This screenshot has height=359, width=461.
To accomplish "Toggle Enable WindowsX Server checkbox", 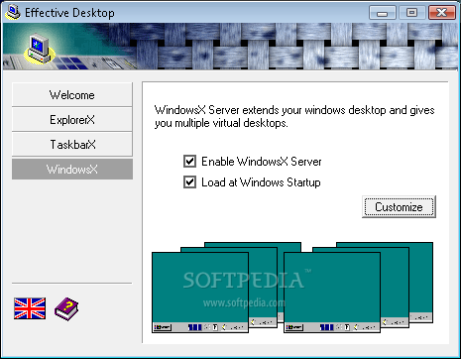I will point(189,162).
